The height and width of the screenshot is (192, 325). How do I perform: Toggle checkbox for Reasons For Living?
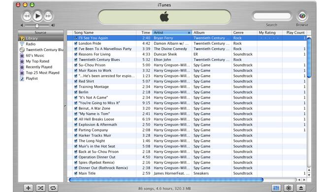[76, 54]
